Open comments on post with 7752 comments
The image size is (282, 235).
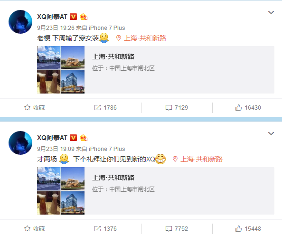(x=177, y=228)
